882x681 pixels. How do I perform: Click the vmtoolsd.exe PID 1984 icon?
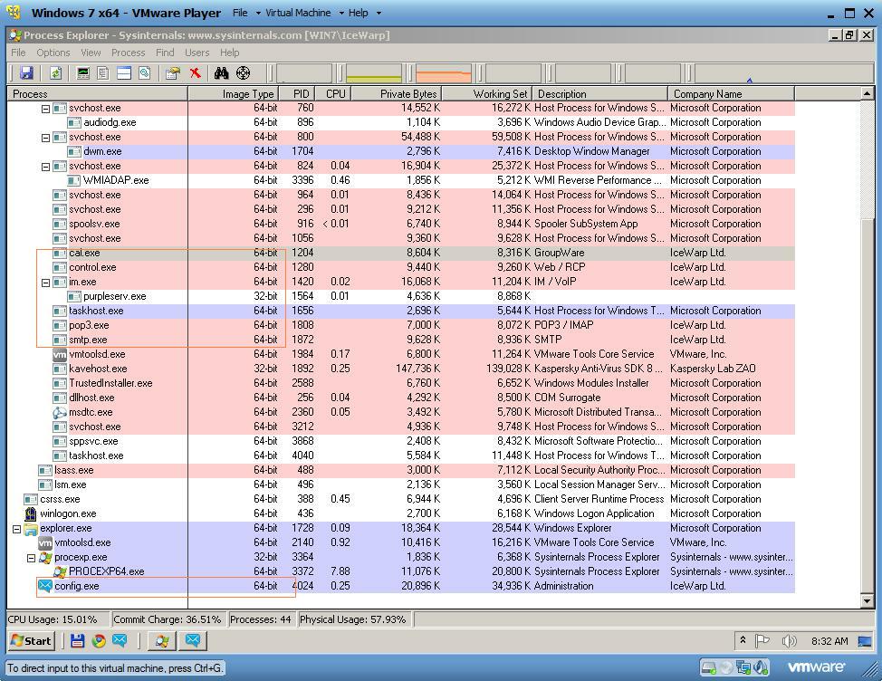click(x=59, y=354)
